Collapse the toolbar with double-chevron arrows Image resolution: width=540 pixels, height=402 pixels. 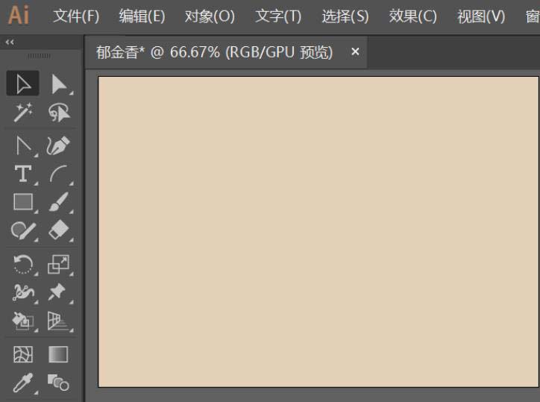(x=10, y=42)
